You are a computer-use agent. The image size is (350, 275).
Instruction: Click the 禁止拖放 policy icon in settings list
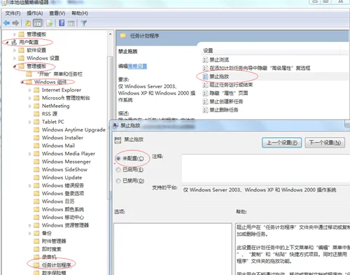205,76
